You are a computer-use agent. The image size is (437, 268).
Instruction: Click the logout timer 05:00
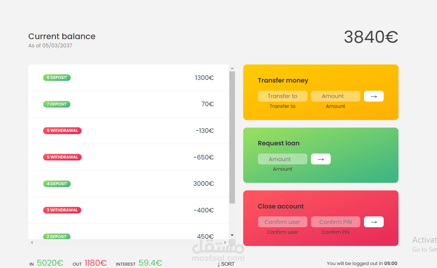[391, 263]
